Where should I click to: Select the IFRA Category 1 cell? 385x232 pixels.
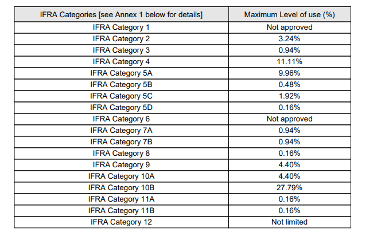[x=120, y=27]
